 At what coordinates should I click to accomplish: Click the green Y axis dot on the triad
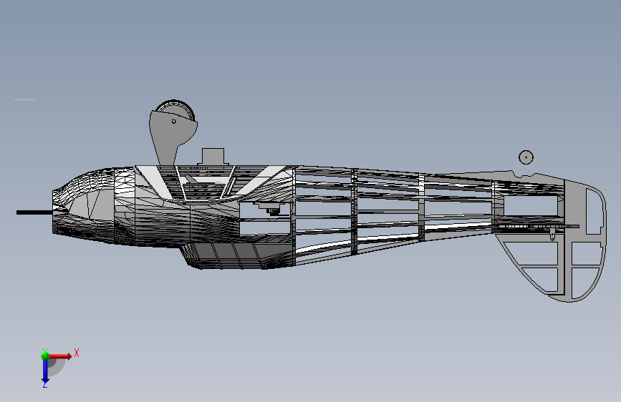coord(45,356)
